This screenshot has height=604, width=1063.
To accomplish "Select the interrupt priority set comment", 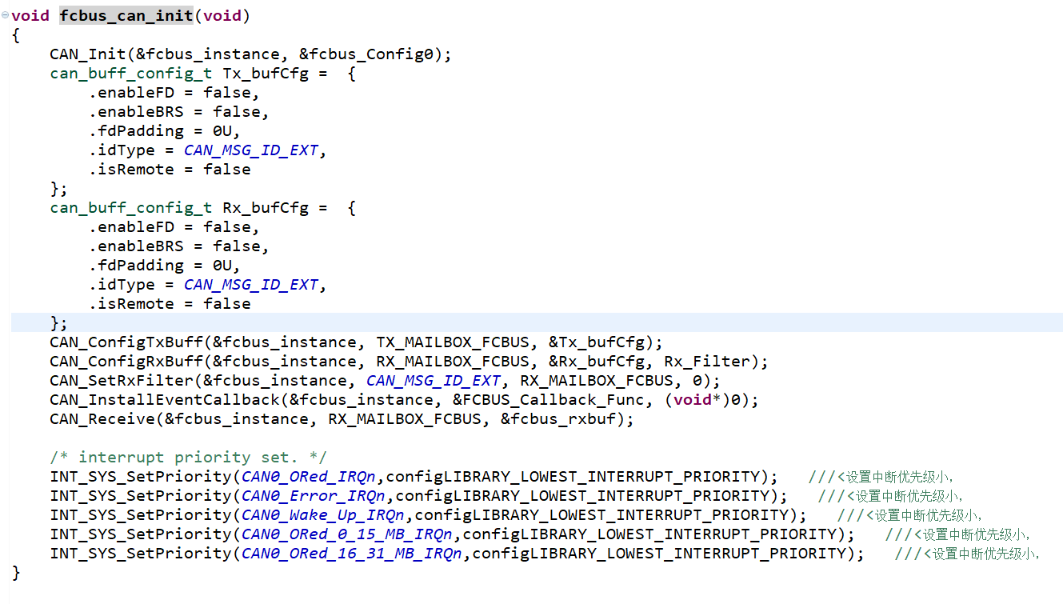I will click(192, 457).
